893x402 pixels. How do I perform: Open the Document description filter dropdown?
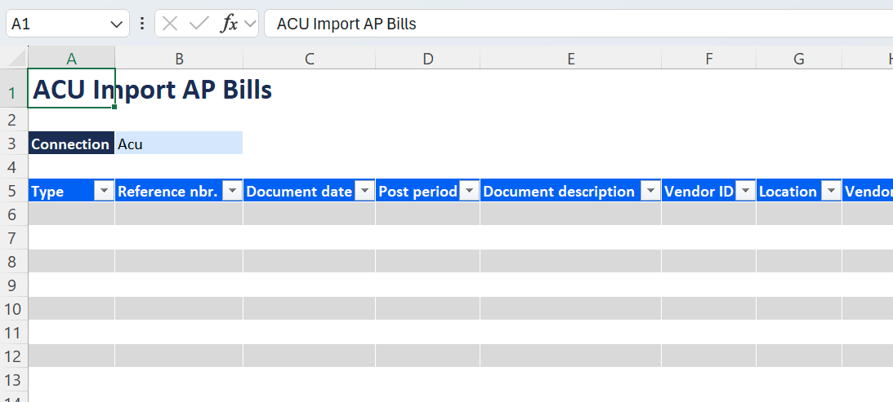650,192
